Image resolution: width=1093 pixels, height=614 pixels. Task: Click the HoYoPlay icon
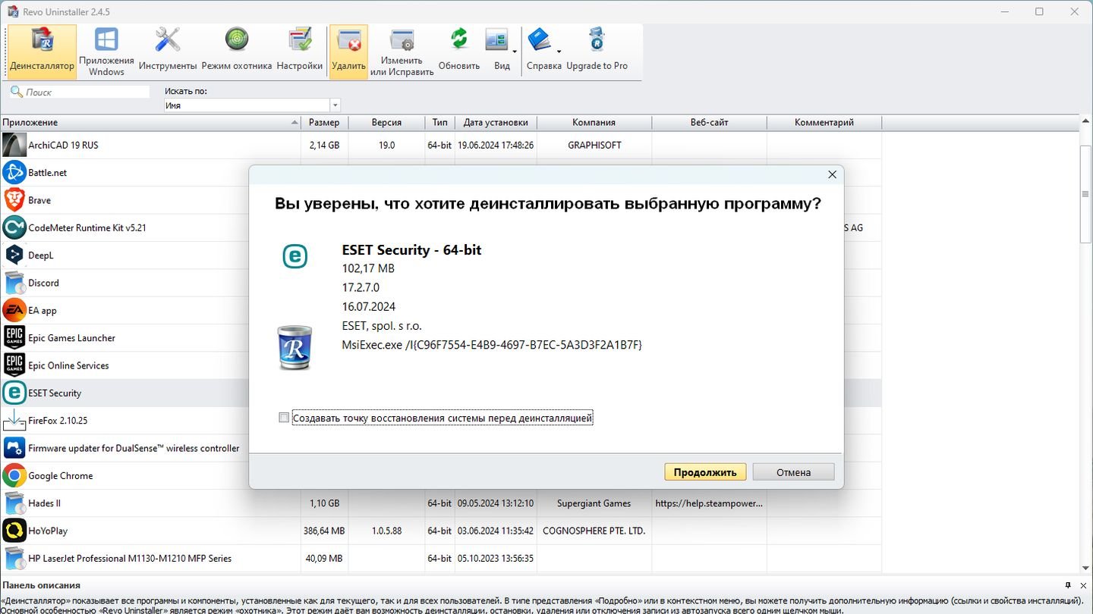coord(14,531)
